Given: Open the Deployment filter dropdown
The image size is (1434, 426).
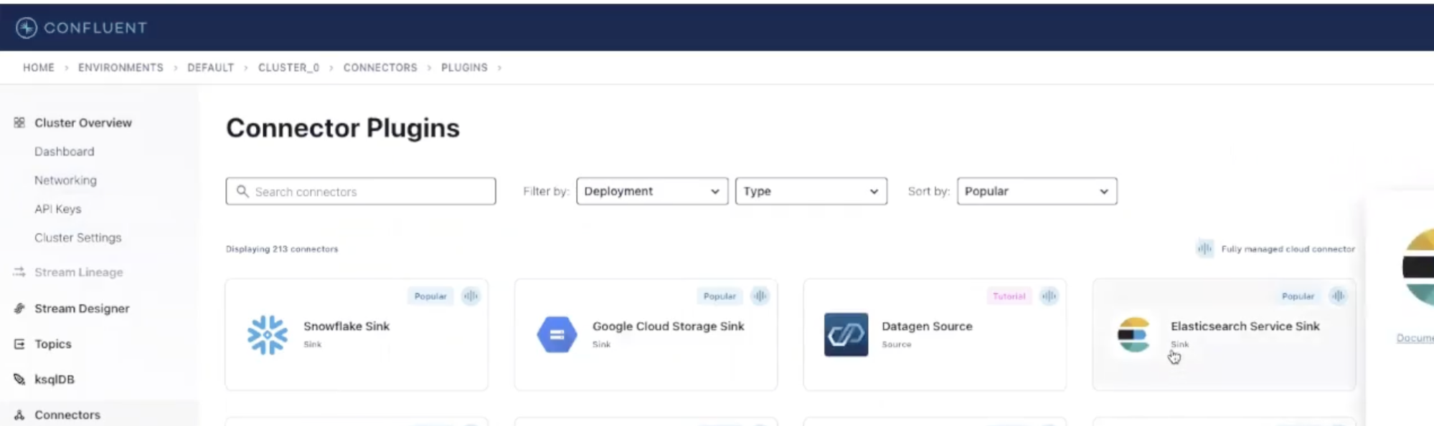Looking at the screenshot, I should 652,191.
